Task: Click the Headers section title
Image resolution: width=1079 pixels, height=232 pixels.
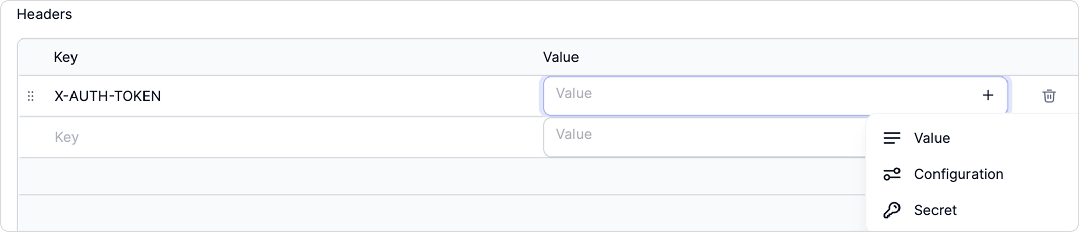Action: point(44,14)
